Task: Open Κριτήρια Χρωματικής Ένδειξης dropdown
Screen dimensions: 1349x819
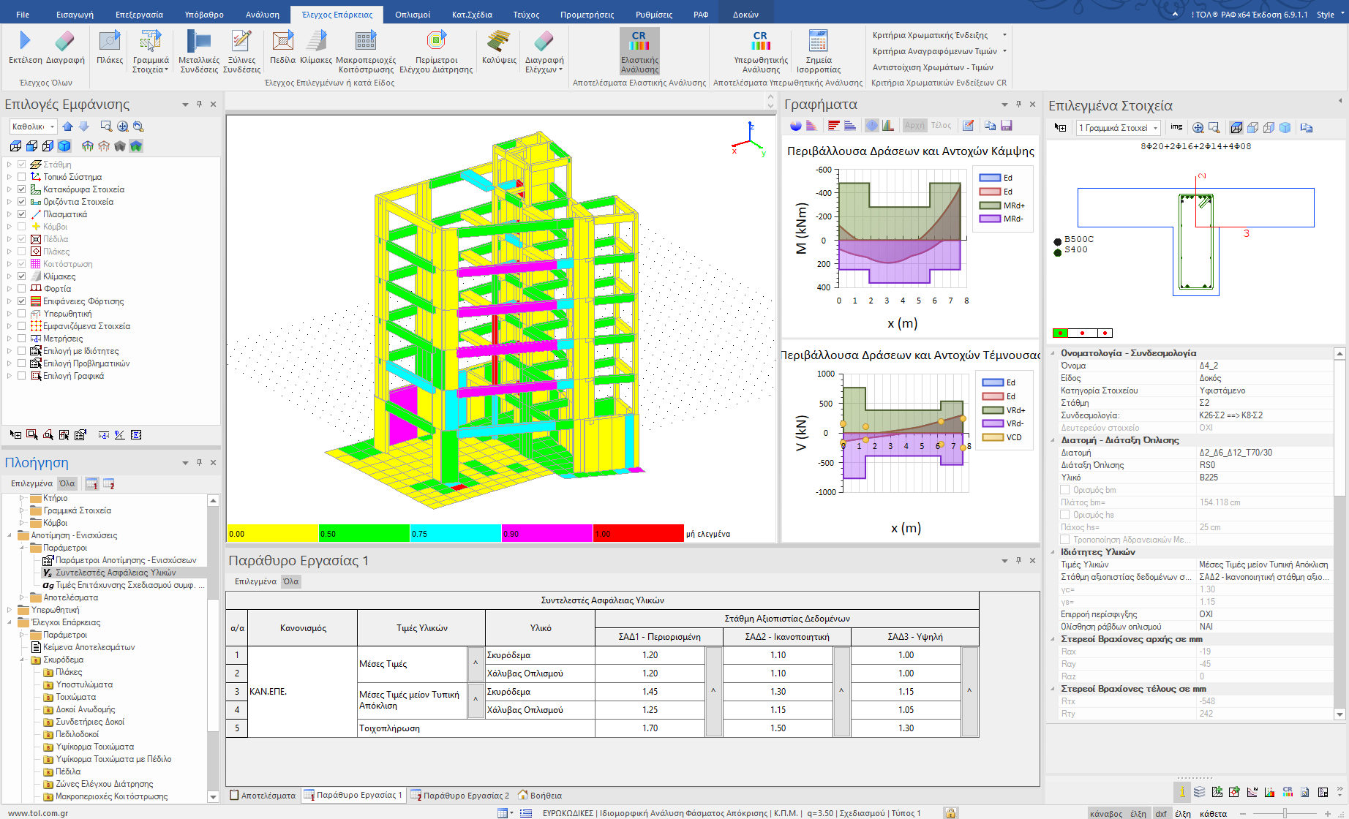Action: [939, 35]
